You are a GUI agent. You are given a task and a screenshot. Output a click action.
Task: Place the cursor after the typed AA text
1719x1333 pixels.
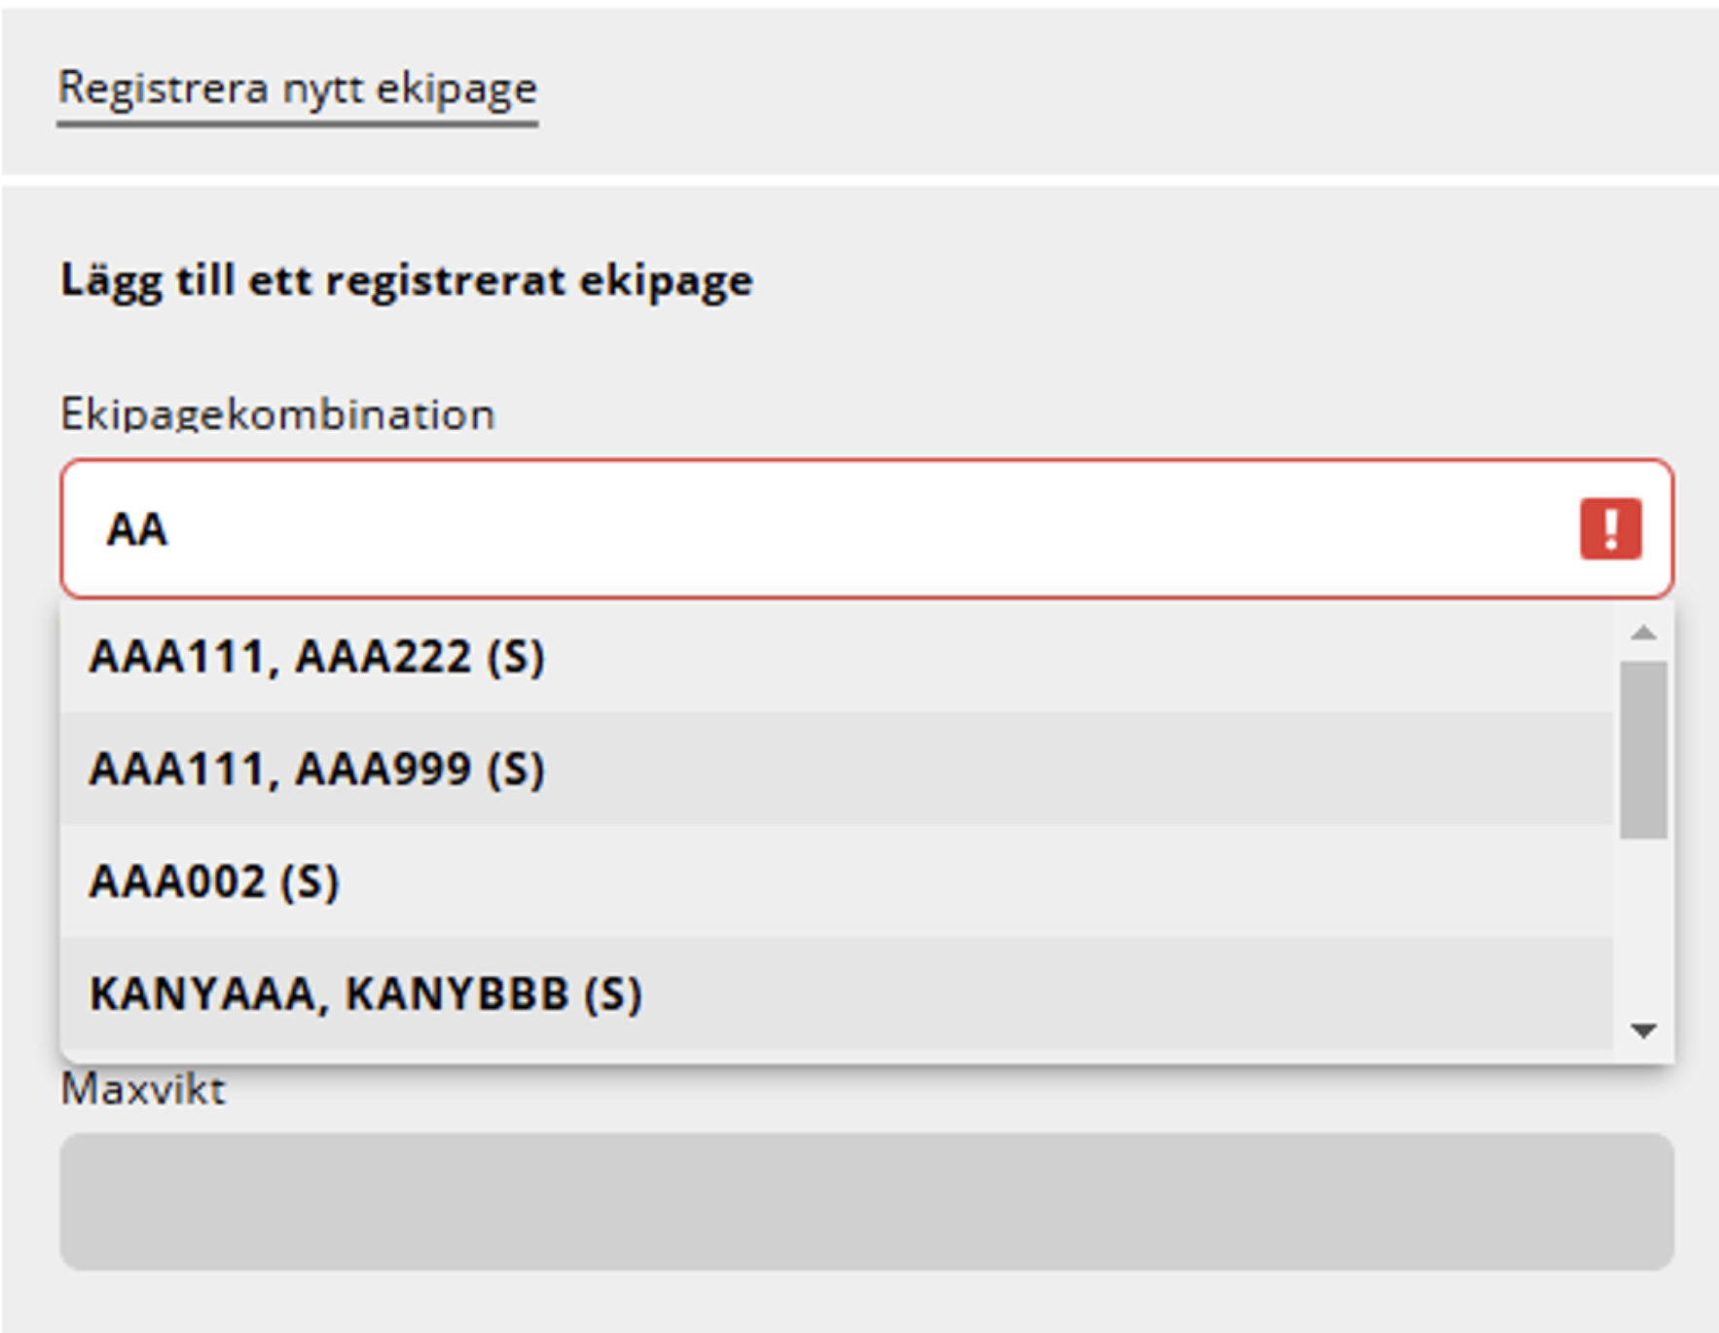coord(171,529)
